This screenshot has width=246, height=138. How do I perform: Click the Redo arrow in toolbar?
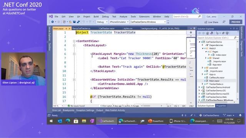(90, 22)
